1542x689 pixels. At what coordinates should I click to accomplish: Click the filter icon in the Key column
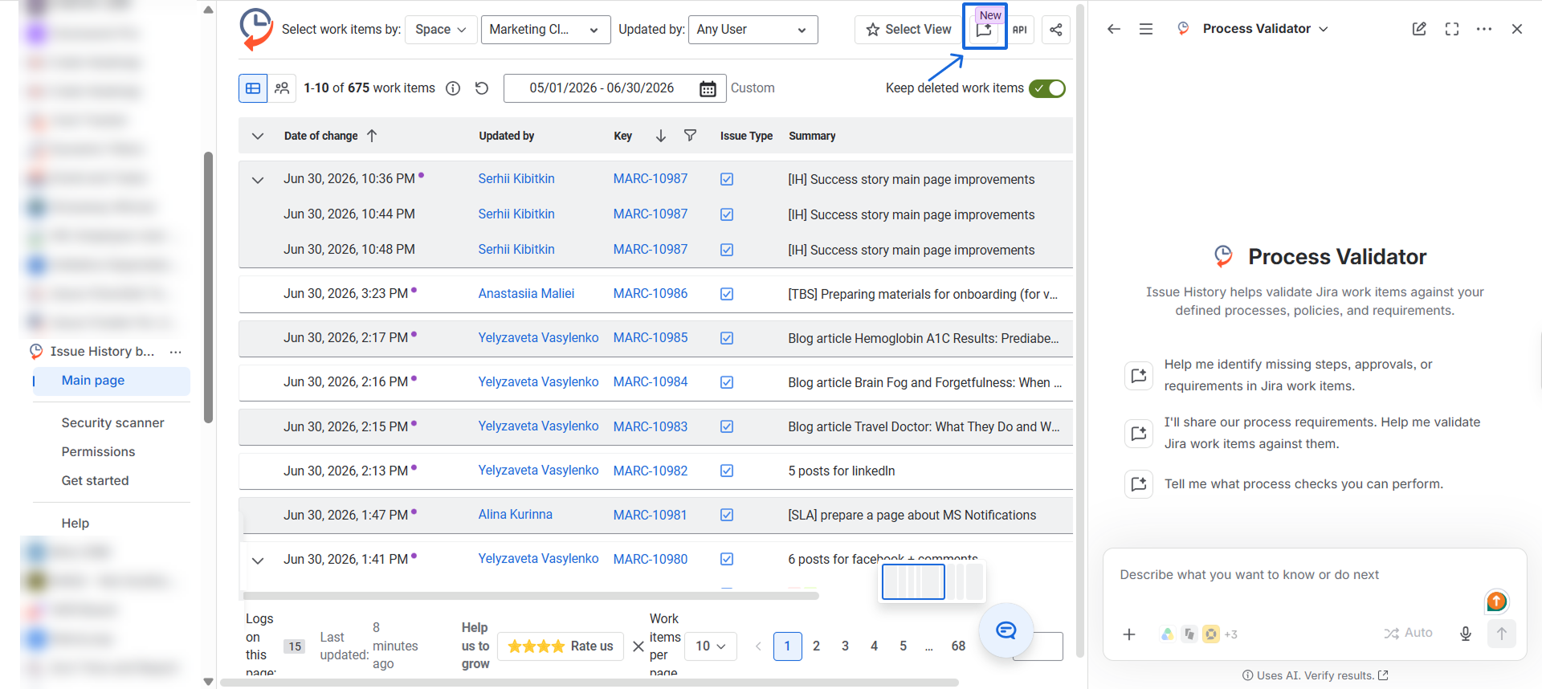click(x=690, y=136)
